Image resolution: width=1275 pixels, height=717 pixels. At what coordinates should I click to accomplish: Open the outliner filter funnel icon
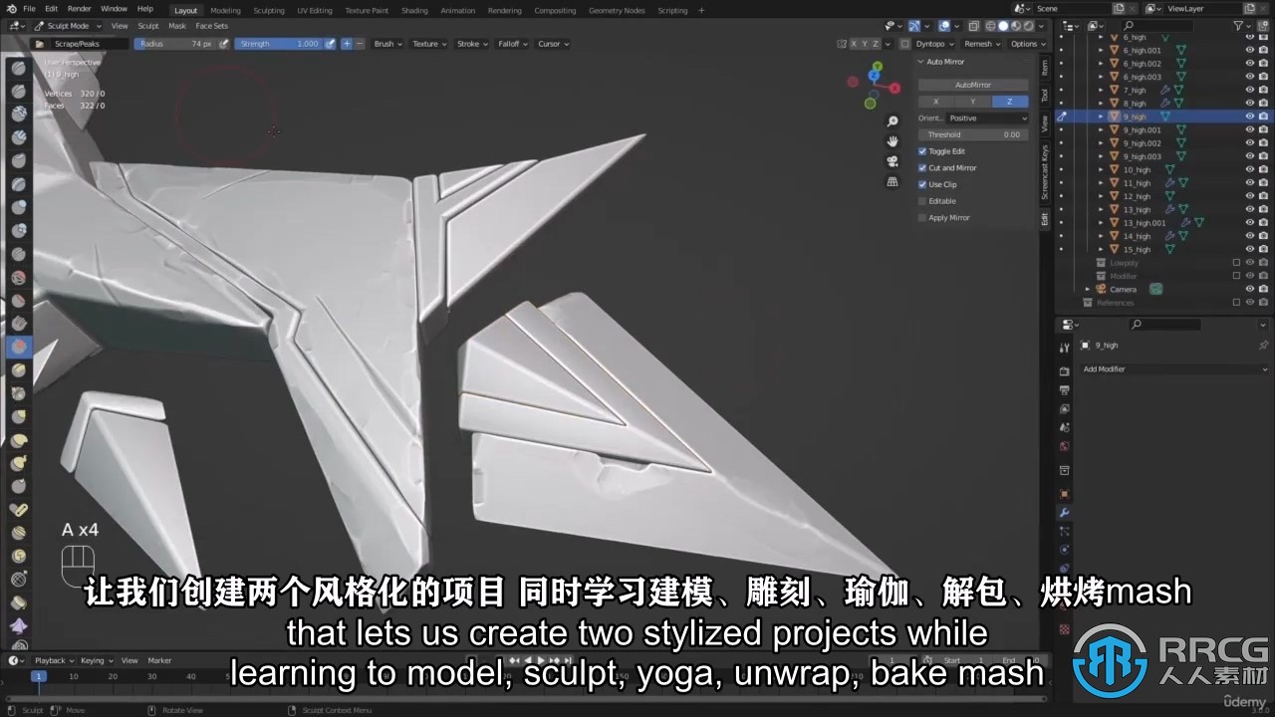coord(1240,26)
